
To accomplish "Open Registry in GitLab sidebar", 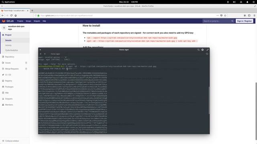I will coord(8,81).
